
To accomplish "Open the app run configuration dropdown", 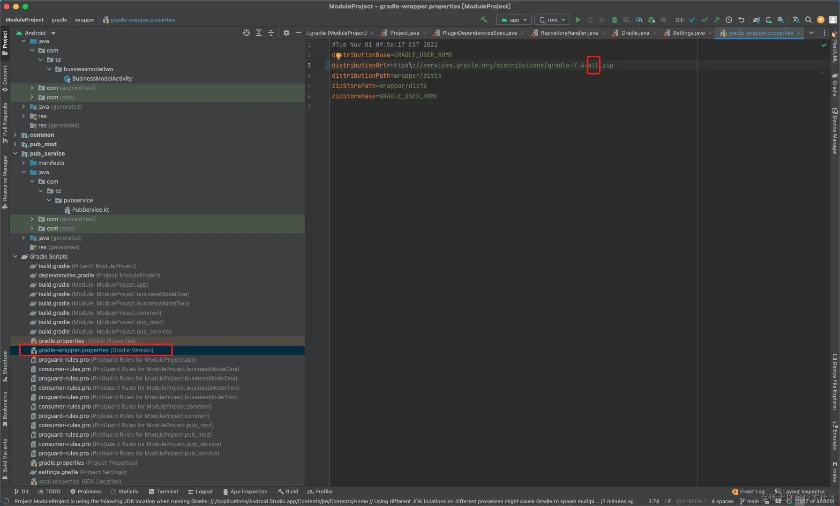I will click(x=514, y=20).
